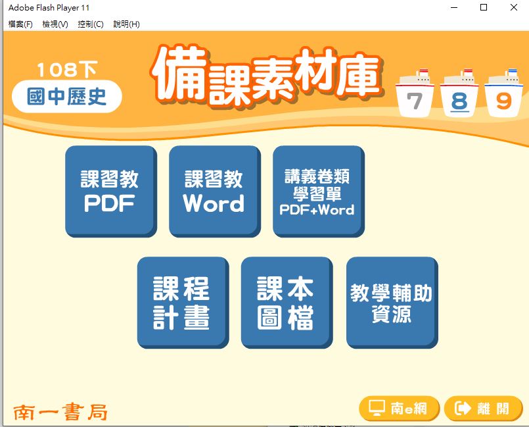Maximize the Flash Player window
This screenshot has height=427, width=529.
tap(484, 8)
